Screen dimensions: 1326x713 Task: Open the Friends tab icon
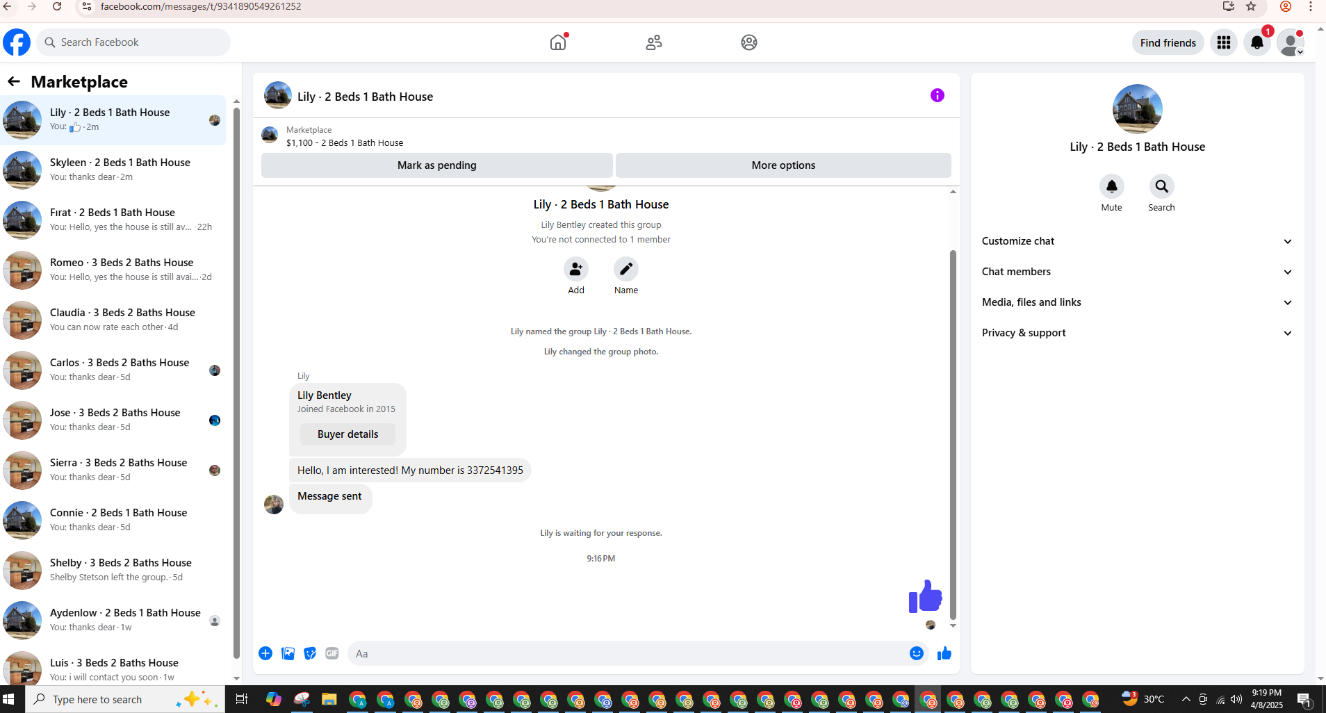click(x=654, y=42)
